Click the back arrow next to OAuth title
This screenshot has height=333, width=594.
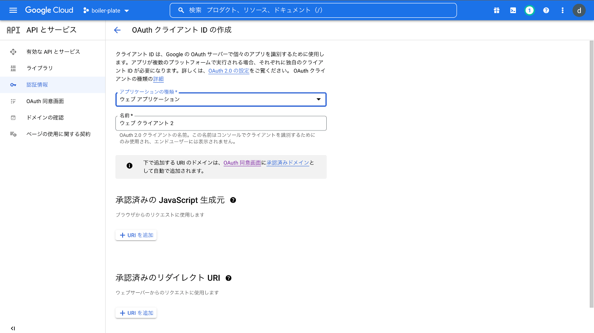pyautogui.click(x=117, y=30)
